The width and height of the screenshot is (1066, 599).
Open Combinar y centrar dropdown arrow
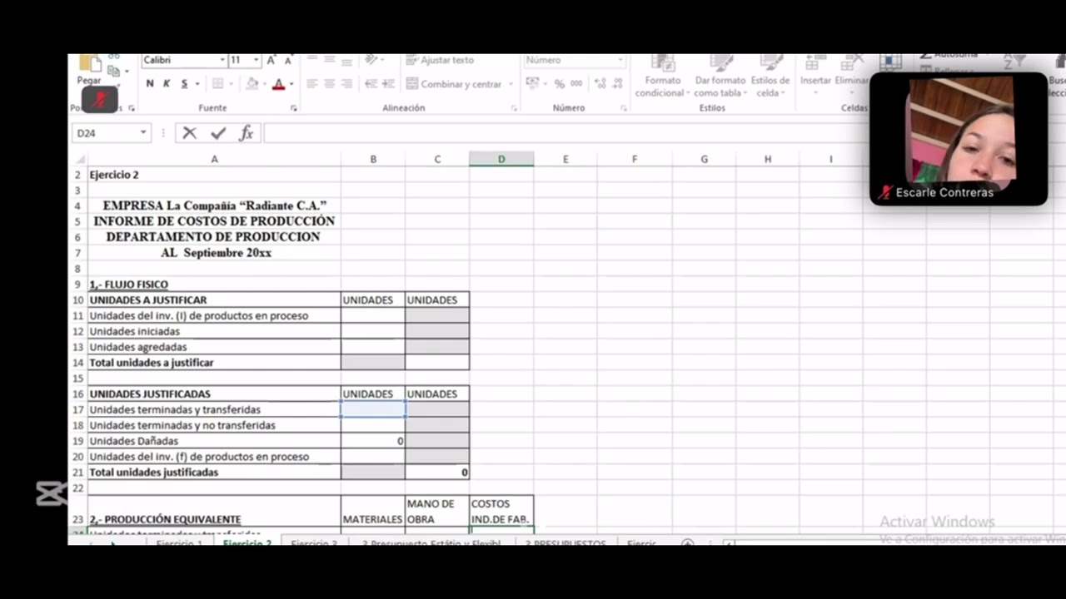[x=511, y=84]
